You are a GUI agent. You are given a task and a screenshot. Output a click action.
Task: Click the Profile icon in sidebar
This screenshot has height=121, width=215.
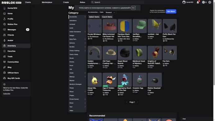pos(5,19)
